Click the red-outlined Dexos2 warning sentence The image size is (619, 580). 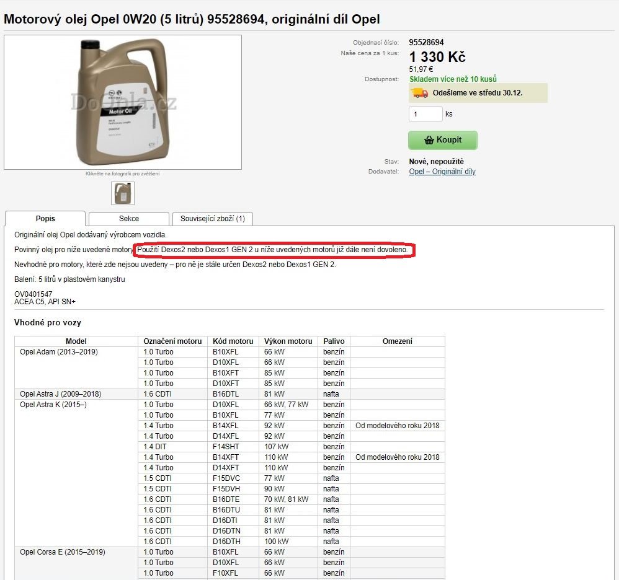(273, 250)
